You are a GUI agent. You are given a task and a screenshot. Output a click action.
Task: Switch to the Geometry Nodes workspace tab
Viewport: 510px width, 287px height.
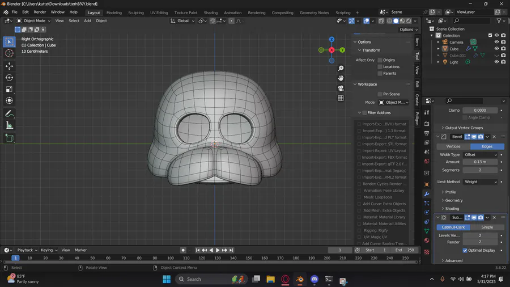click(x=314, y=12)
